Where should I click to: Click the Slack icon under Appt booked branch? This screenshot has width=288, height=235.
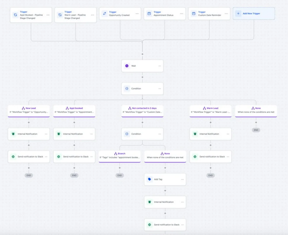pos(59,157)
